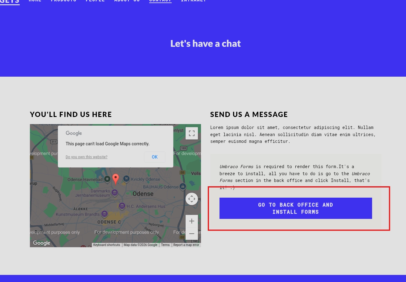
Task: Click the 'Middelfartvej' road label
Action: [x=54, y=224]
